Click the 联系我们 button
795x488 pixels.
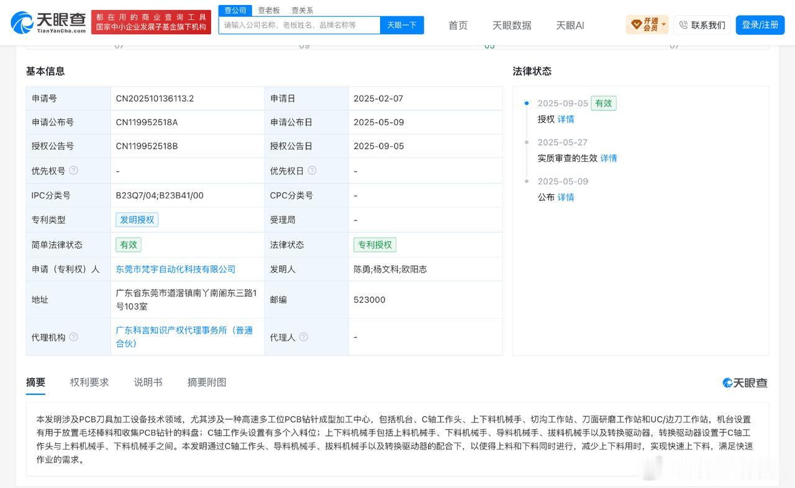click(x=702, y=25)
